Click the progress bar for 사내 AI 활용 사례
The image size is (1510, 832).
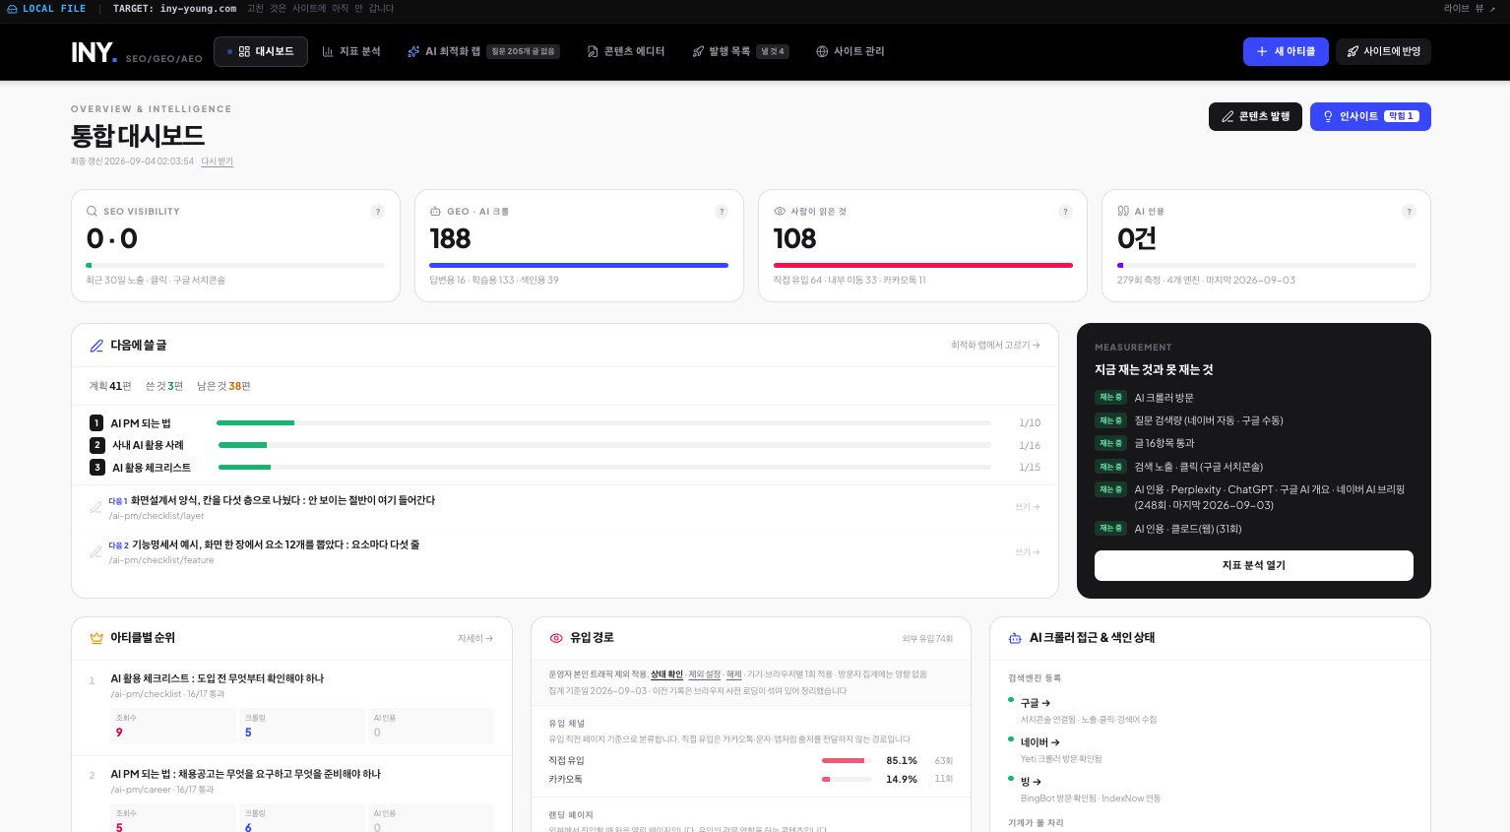[x=604, y=445]
